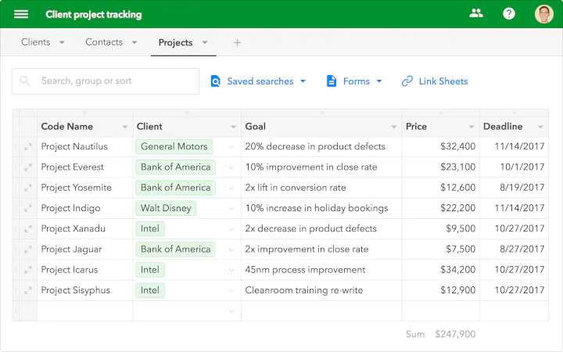563x352 pixels.
Task: Expand the Project Jaguar row
Action: (x=27, y=250)
